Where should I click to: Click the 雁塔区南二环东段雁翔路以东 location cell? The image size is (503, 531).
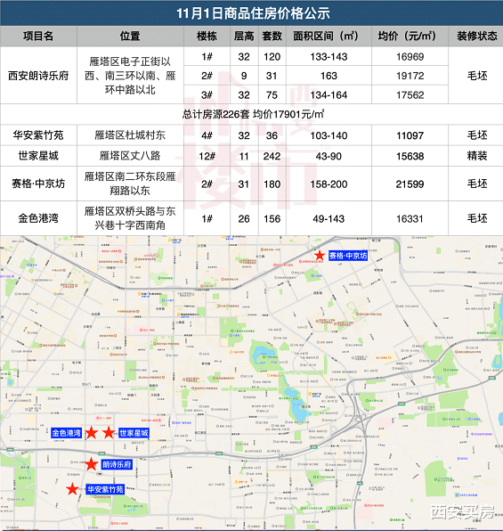click(x=130, y=184)
